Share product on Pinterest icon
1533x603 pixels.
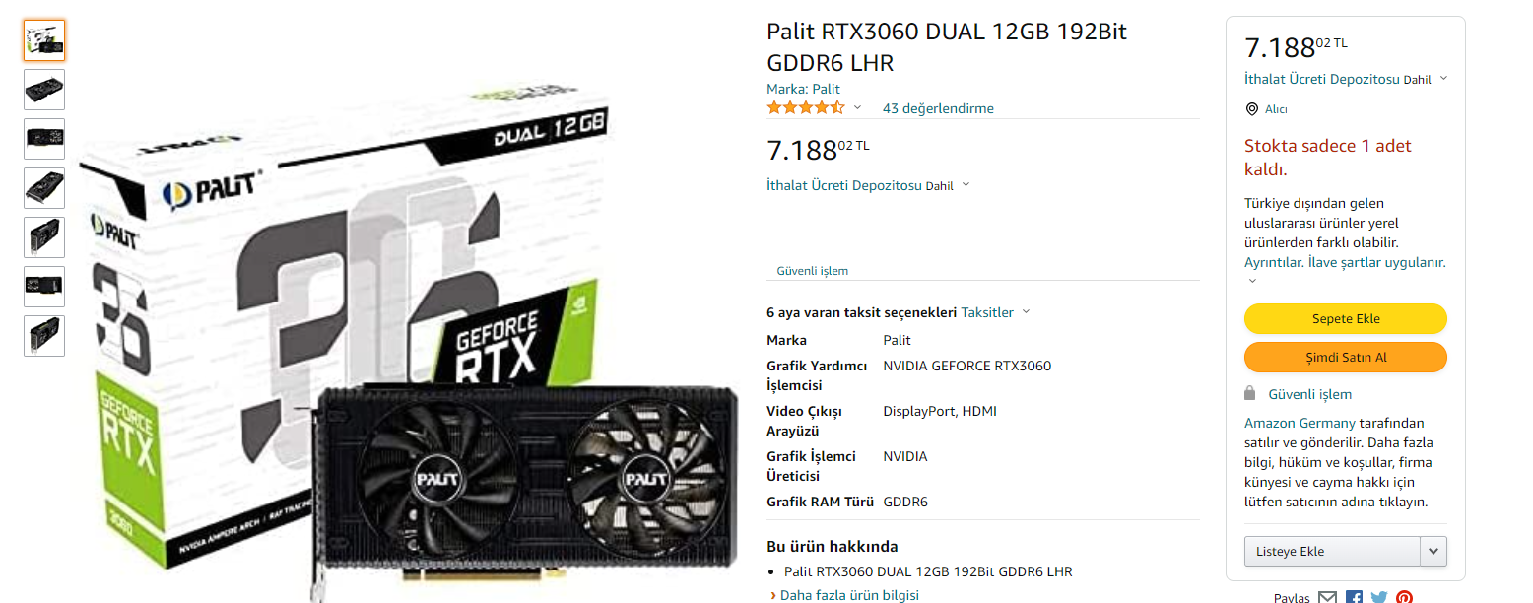coord(1404,597)
